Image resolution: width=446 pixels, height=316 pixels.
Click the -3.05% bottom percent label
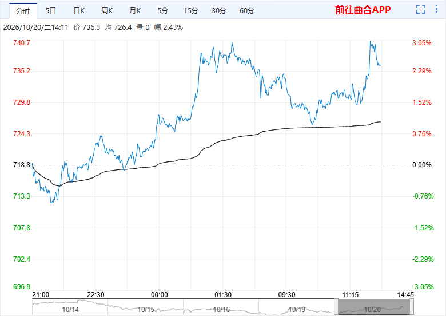(x=423, y=286)
